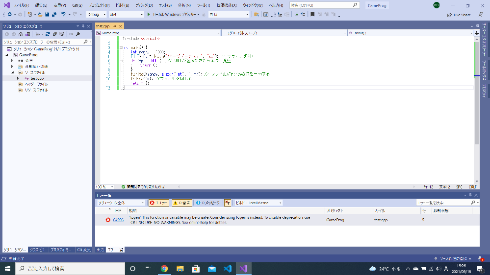Open Visual Studio Code from taskbar
The height and width of the screenshot is (275, 490).
(x=227, y=269)
